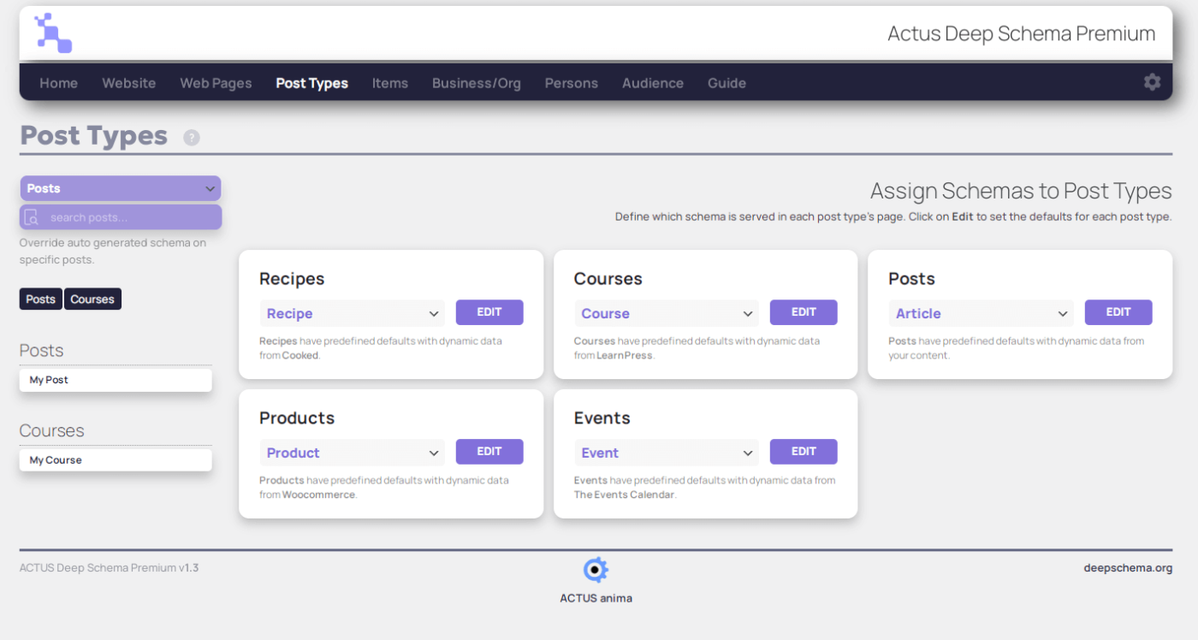Image resolution: width=1198 pixels, height=640 pixels.
Task: Go to the Home menu item
Action: [x=59, y=83]
